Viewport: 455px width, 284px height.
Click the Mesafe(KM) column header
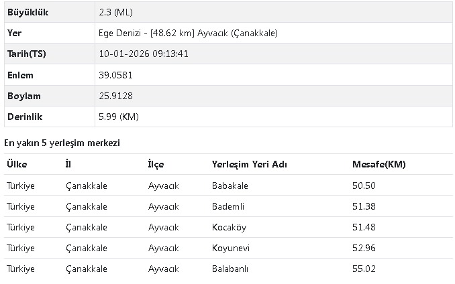pyautogui.click(x=378, y=165)
